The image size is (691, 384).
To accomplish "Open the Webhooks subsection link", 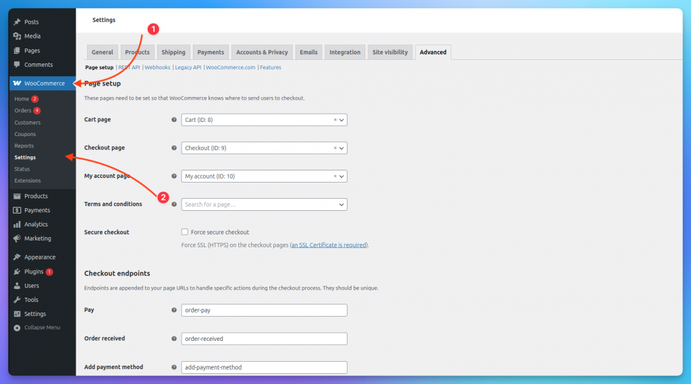I will pos(157,67).
